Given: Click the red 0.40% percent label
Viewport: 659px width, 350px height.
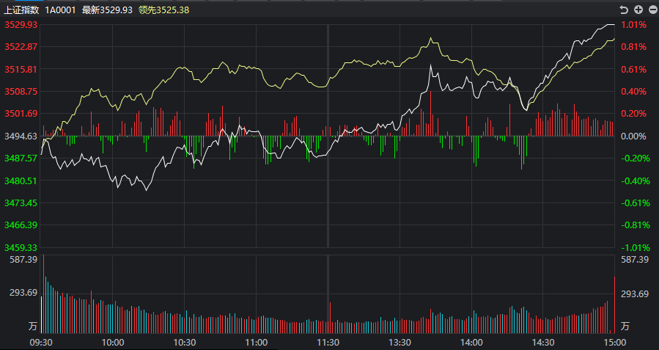Looking at the screenshot, I should (x=634, y=91).
